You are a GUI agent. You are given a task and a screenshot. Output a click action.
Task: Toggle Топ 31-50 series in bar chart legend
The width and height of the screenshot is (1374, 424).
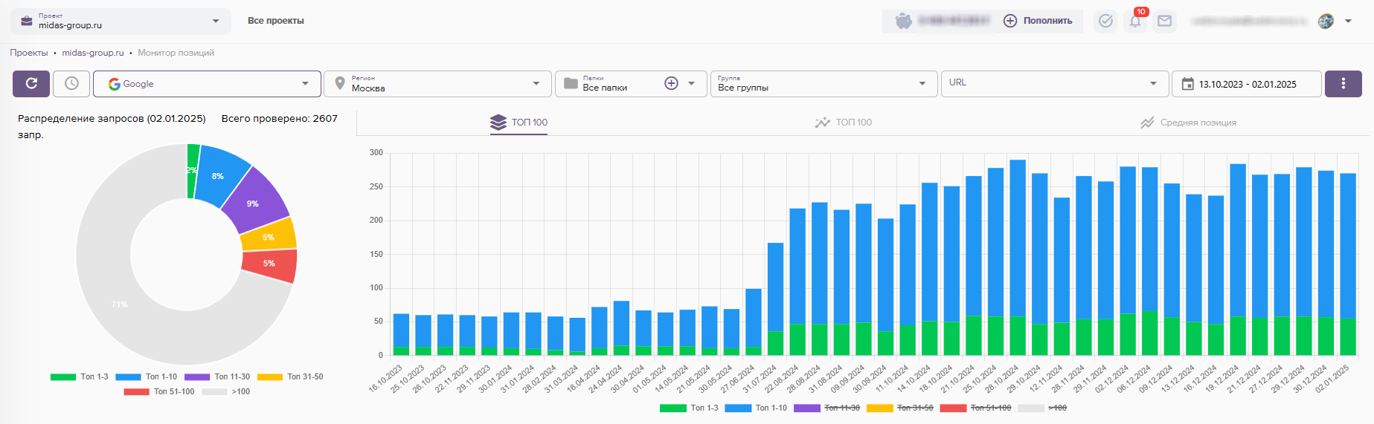pos(914,408)
